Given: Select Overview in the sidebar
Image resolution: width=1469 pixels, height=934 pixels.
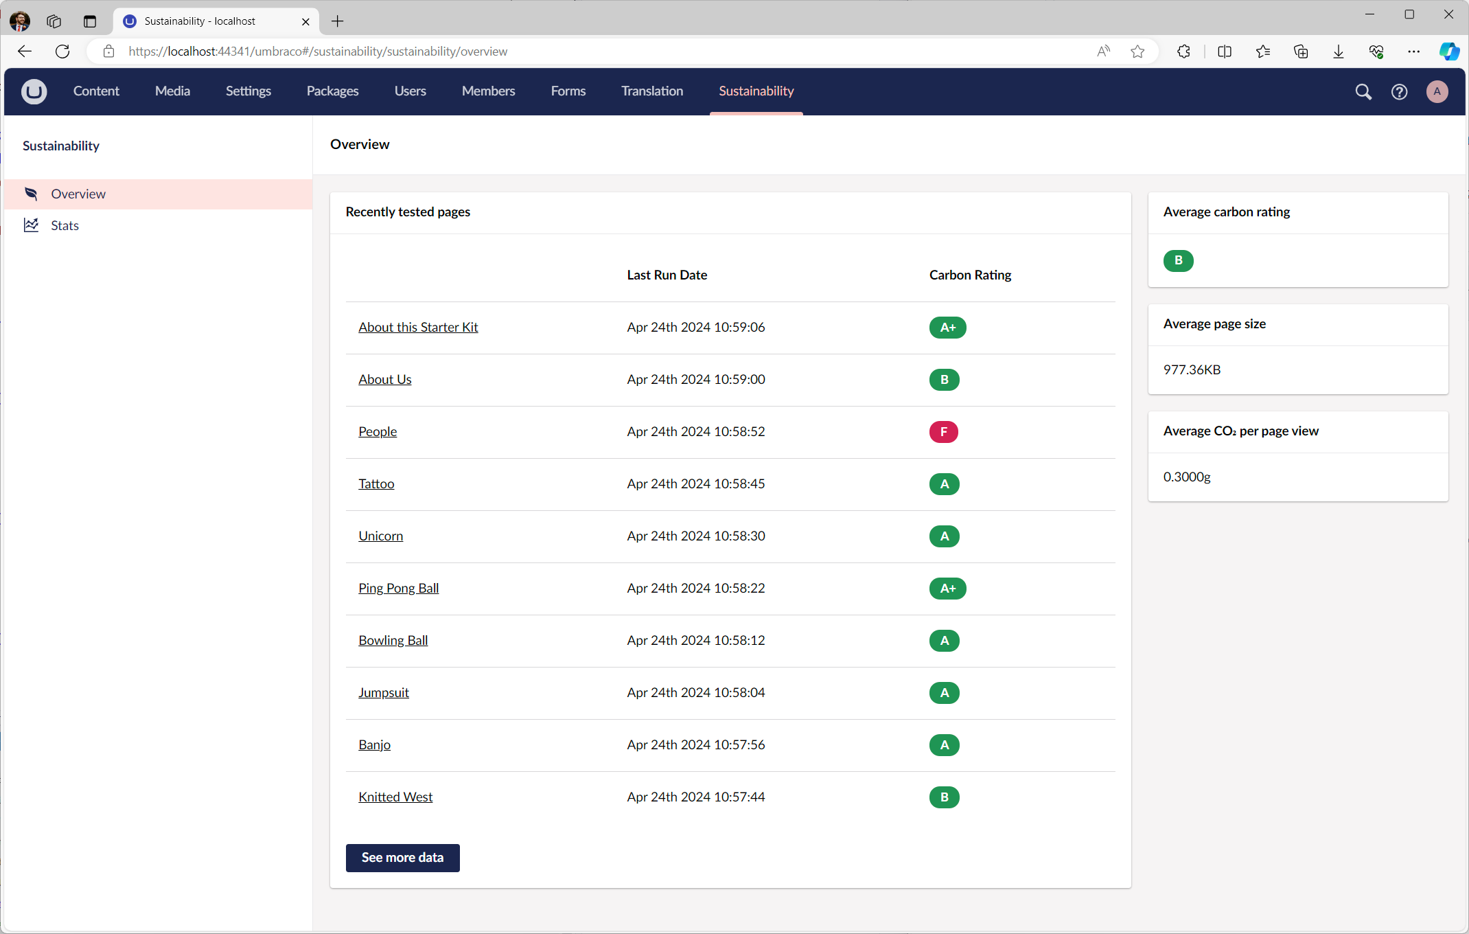Looking at the screenshot, I should 78,194.
